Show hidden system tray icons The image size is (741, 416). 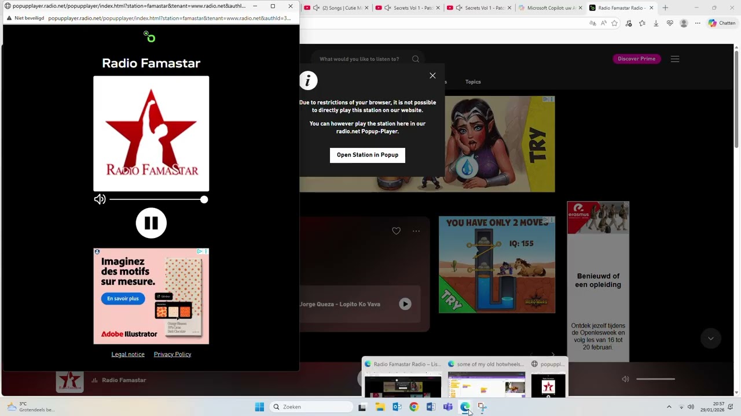click(669, 407)
